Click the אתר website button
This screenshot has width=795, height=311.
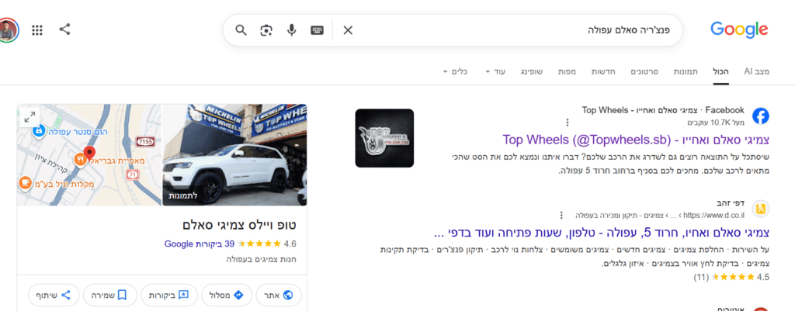coord(279,294)
